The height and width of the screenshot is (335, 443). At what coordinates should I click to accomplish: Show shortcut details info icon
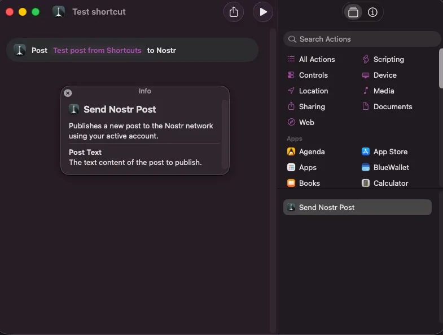(372, 12)
